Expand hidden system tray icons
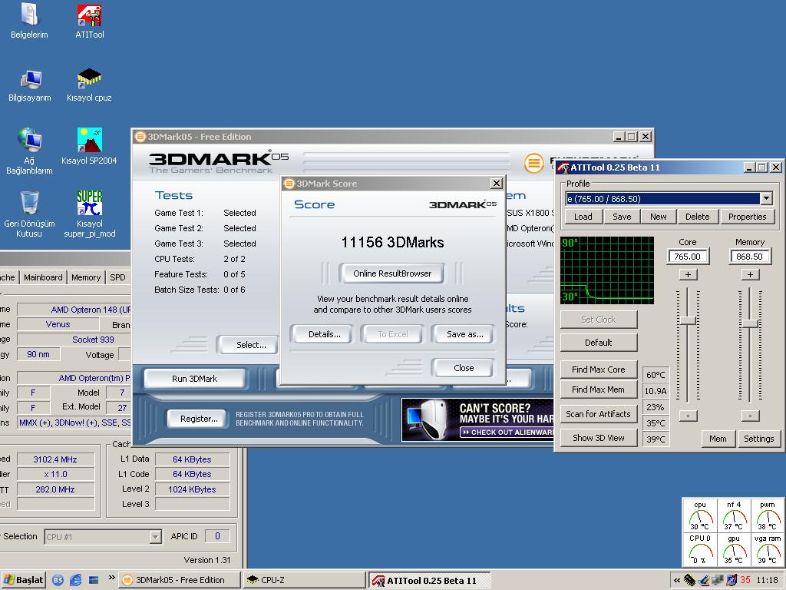 coord(677,581)
